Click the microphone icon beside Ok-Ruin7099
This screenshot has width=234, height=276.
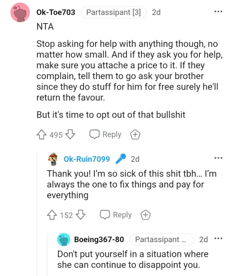(121, 159)
